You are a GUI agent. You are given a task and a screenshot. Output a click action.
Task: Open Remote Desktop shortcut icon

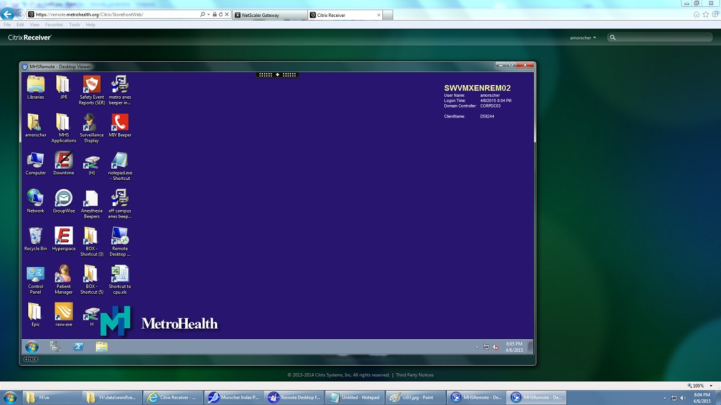(120, 241)
